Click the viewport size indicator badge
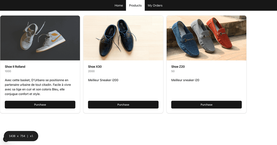 tap(21, 136)
